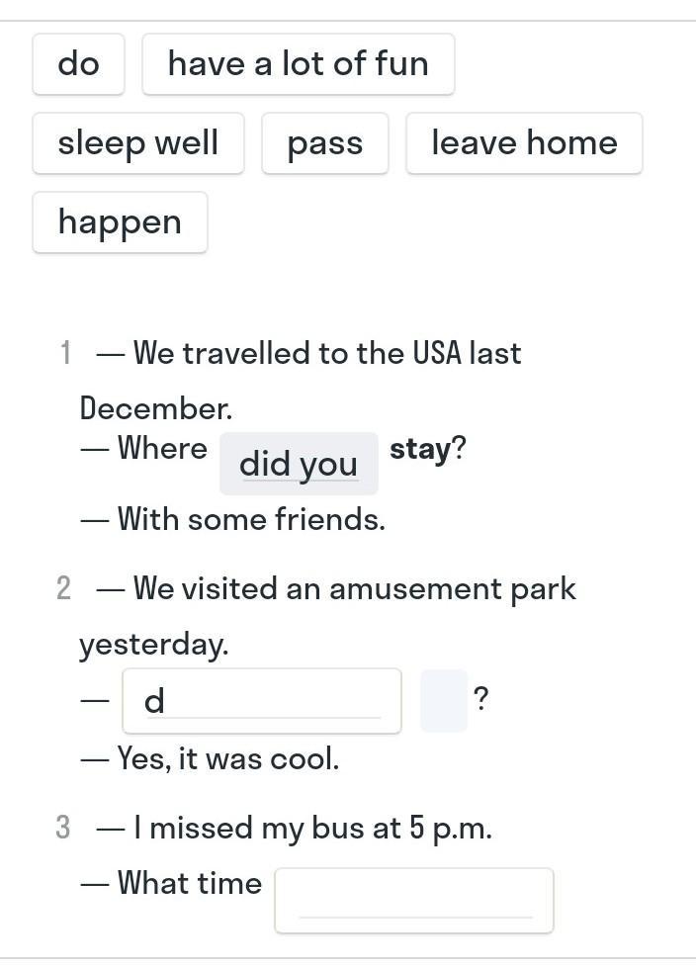Click the "happen" word chip
Viewport: 696px width, 969px height.
pyautogui.click(x=120, y=222)
